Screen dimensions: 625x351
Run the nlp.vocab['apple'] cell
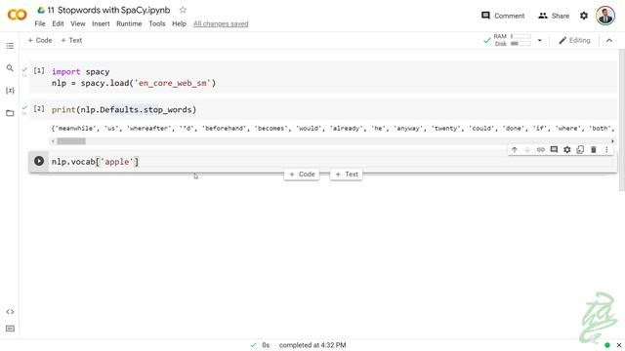39,161
